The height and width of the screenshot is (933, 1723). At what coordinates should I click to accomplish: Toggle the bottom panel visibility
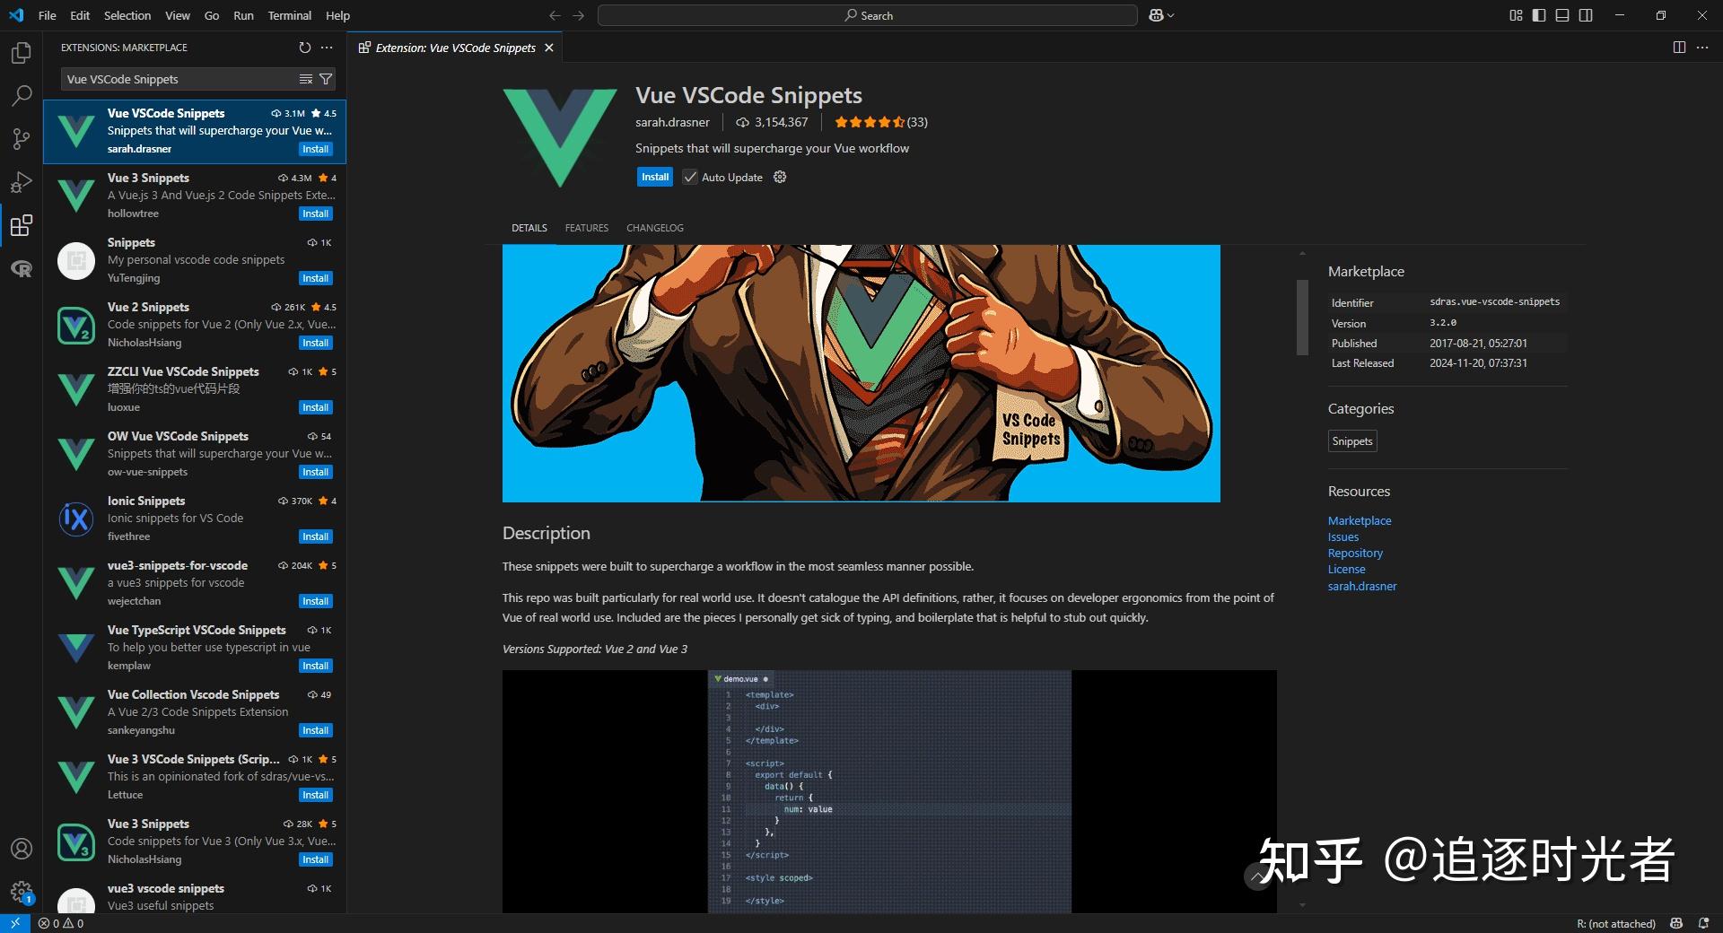1562,15
